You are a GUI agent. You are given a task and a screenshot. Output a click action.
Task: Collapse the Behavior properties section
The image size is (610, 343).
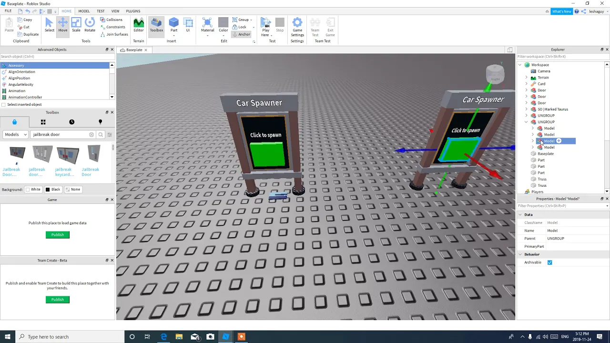point(520,254)
